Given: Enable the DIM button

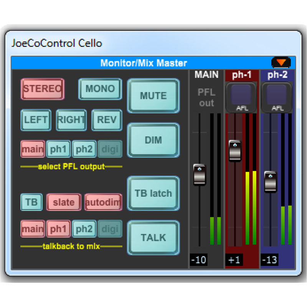Looking at the screenshot, I should click(x=153, y=140).
